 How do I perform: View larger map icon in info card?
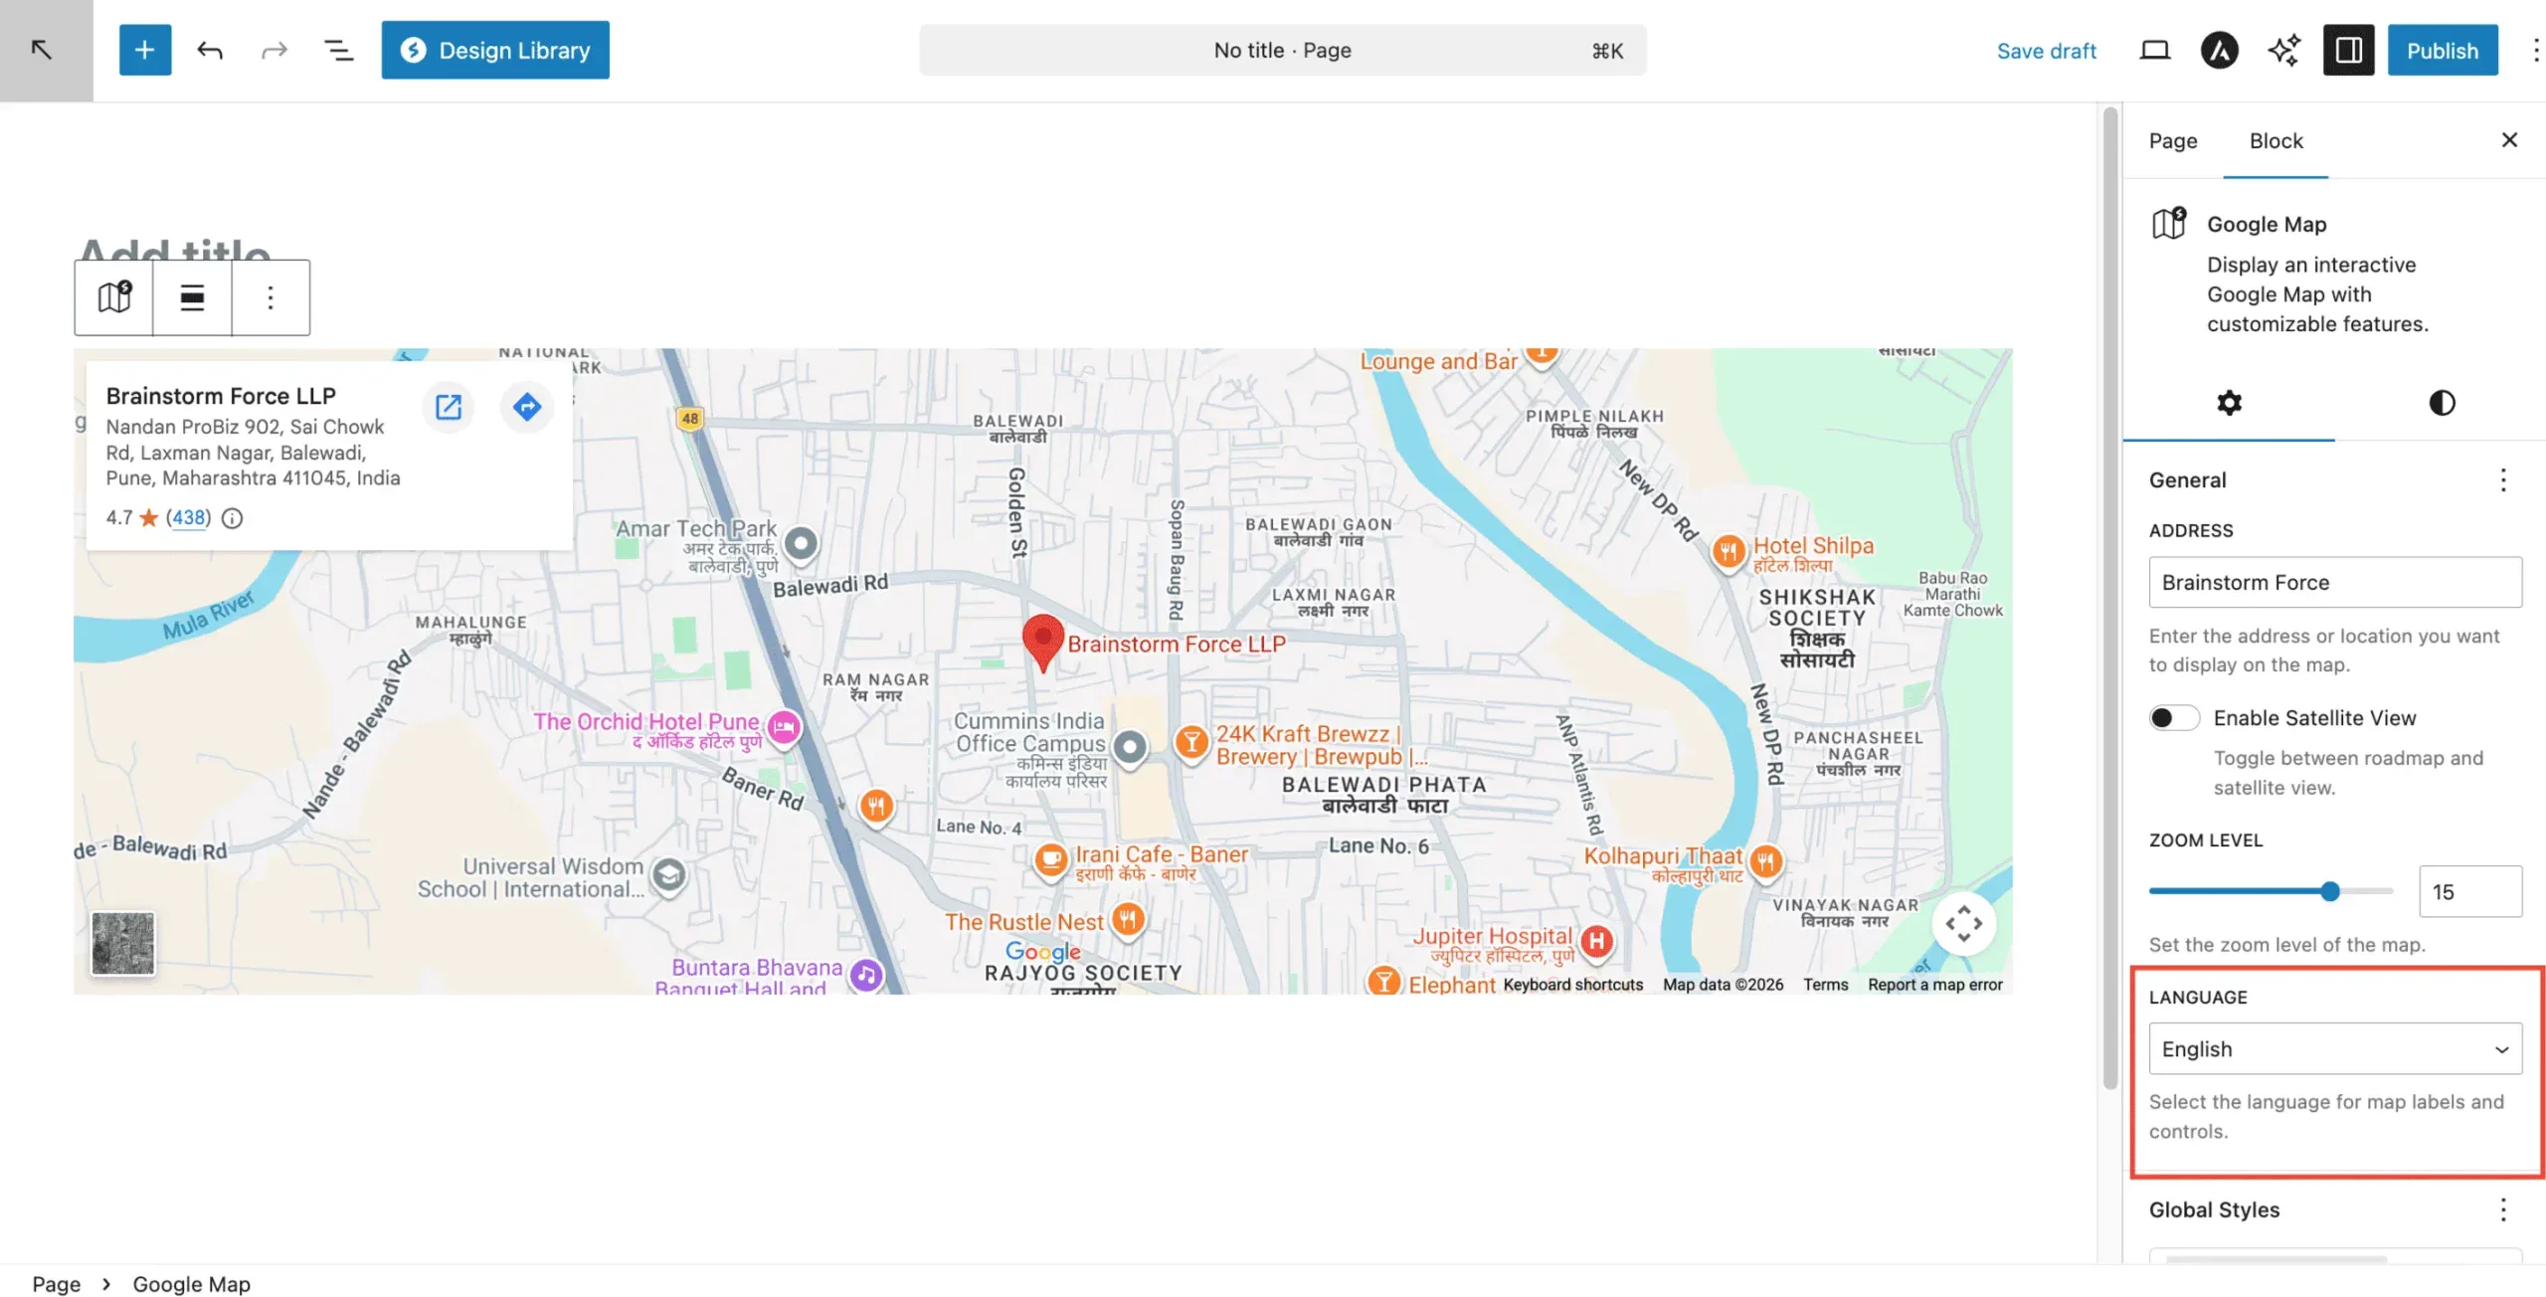point(449,407)
